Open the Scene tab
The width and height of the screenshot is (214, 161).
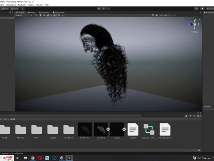(21, 13)
